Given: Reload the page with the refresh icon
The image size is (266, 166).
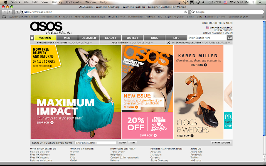Looking at the screenshot, I should coord(186,12).
